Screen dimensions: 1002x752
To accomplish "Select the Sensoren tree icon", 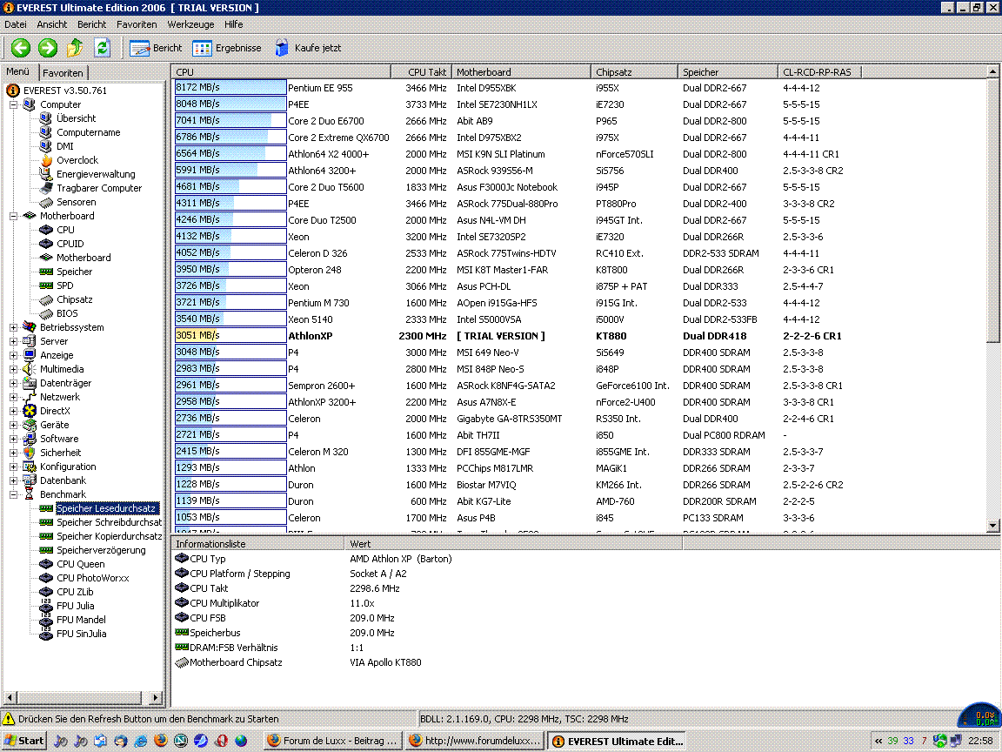I will click(x=46, y=202).
